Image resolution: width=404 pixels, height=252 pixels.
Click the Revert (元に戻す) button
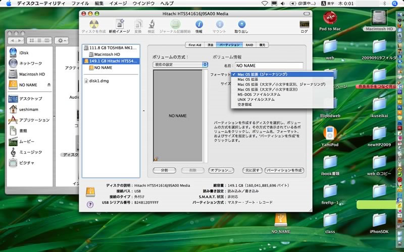coord(252,170)
